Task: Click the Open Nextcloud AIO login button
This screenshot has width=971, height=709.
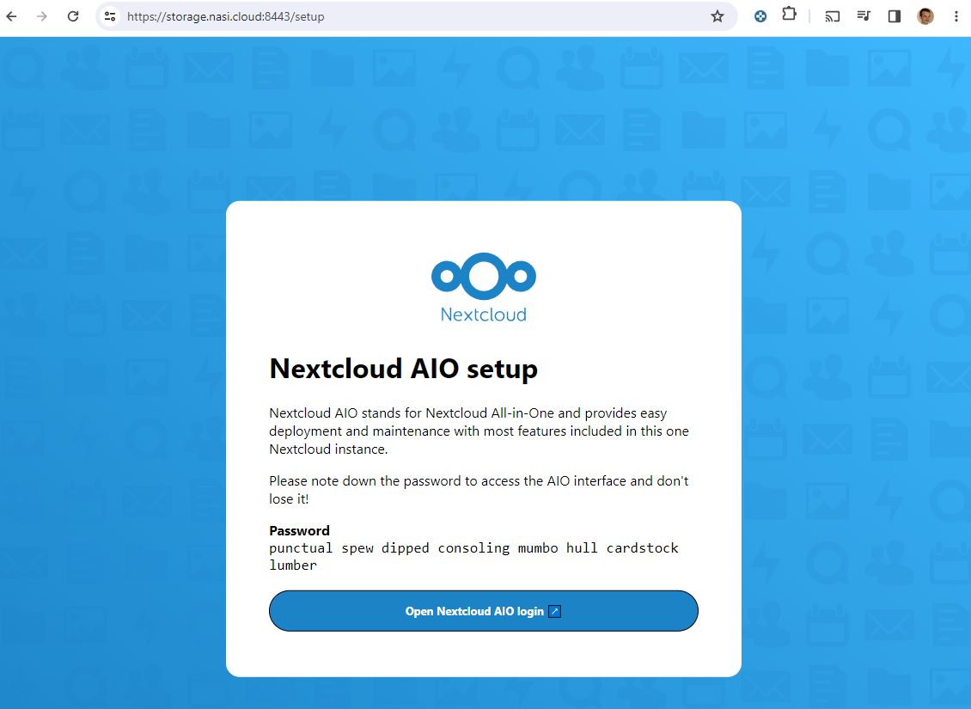Action: 484,611
